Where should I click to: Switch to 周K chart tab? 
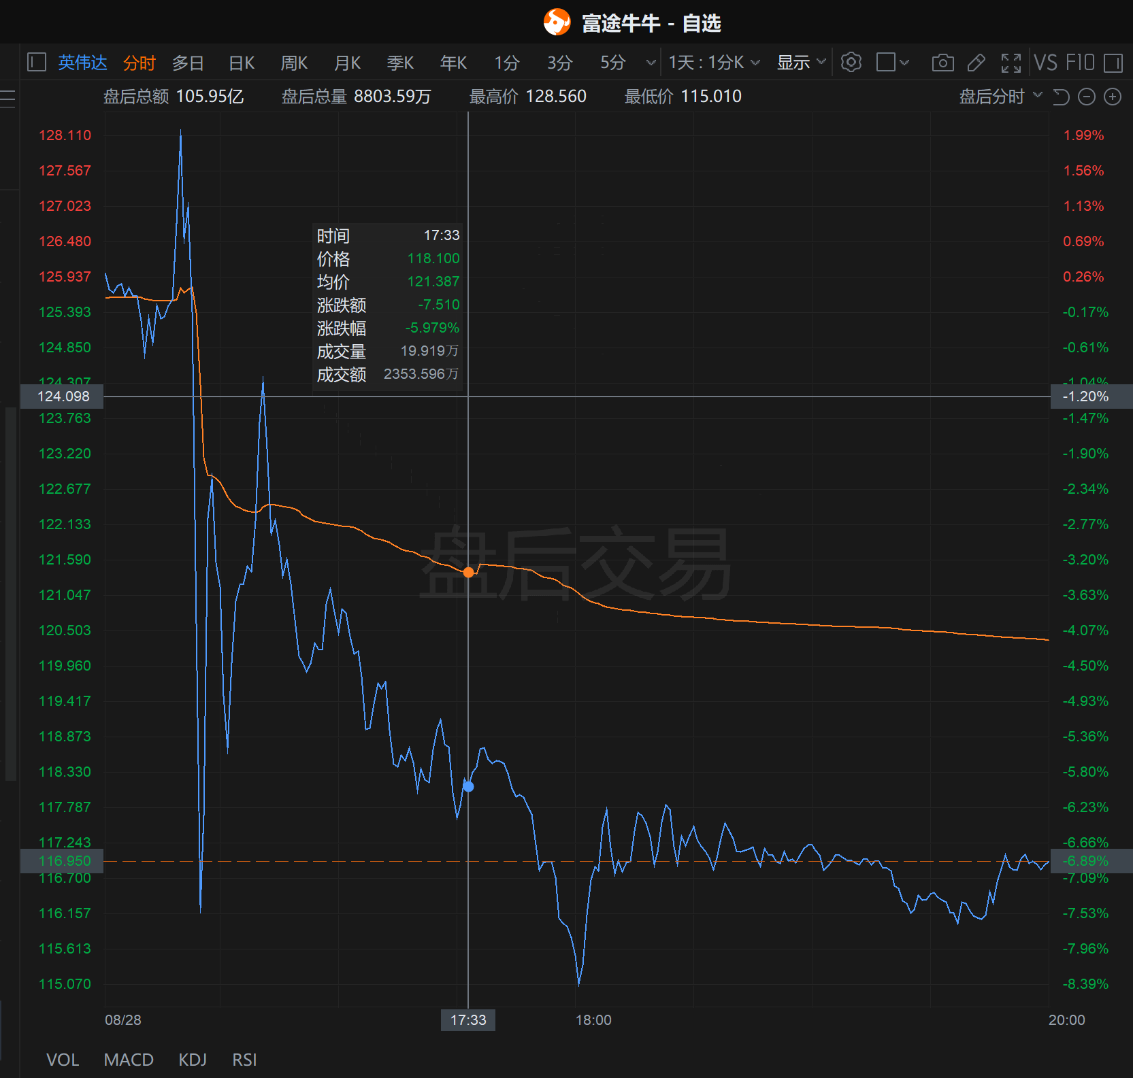tap(294, 63)
